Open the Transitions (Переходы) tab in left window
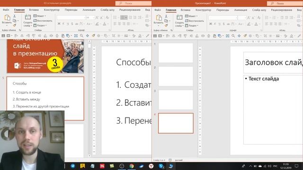 pyautogui.click(x=71, y=9)
